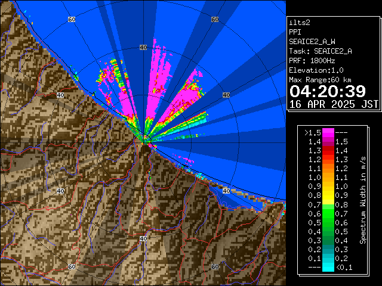The height and width of the screenshot is (286, 382).
Task: Click the 'ilts2' radar site label
Action: 300,23
